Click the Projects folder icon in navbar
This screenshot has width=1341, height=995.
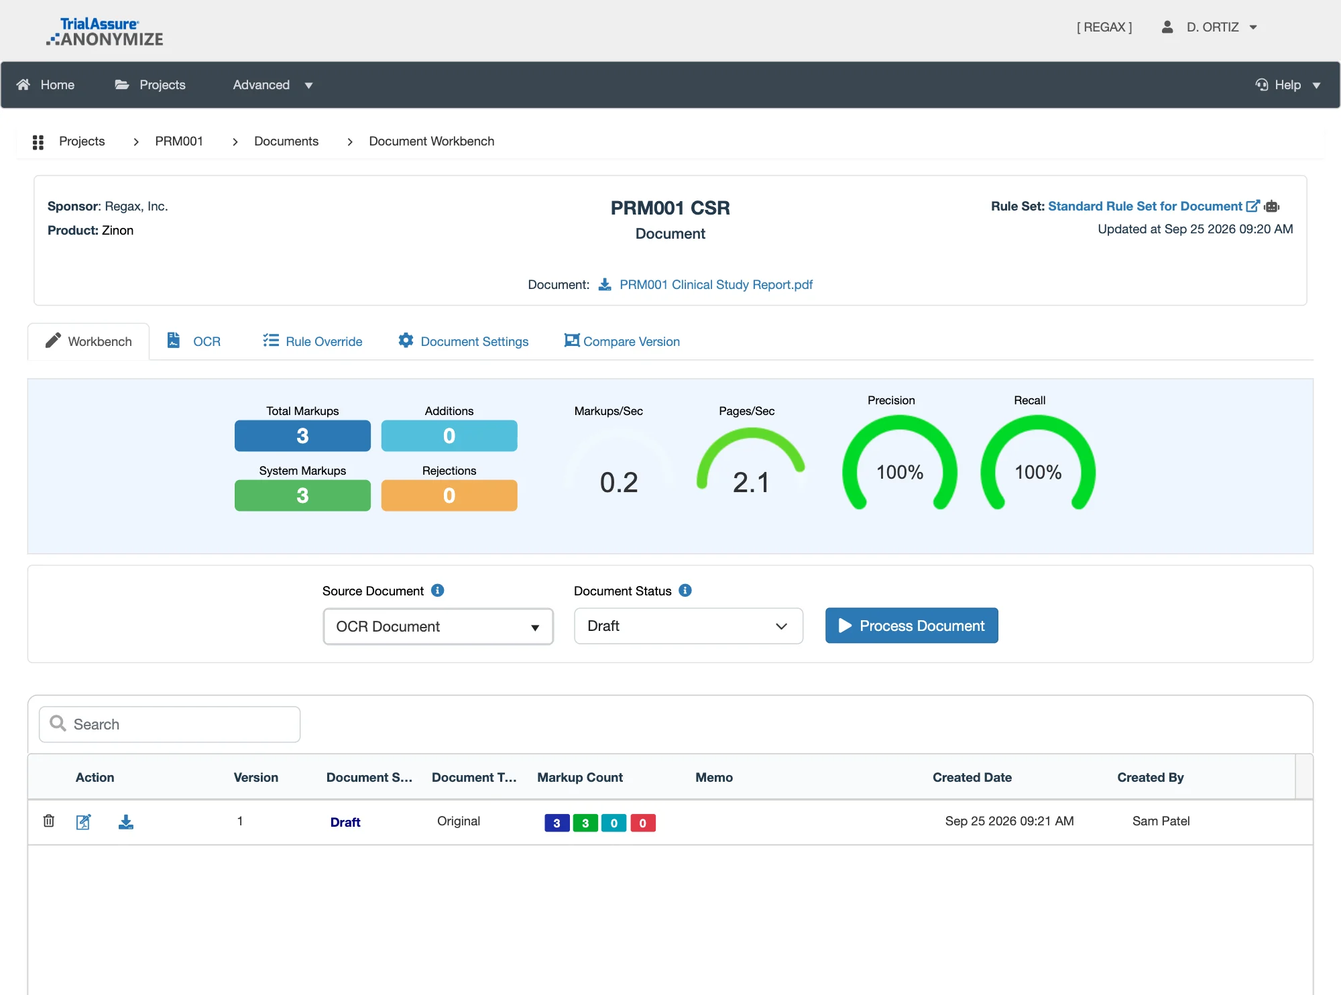click(122, 84)
